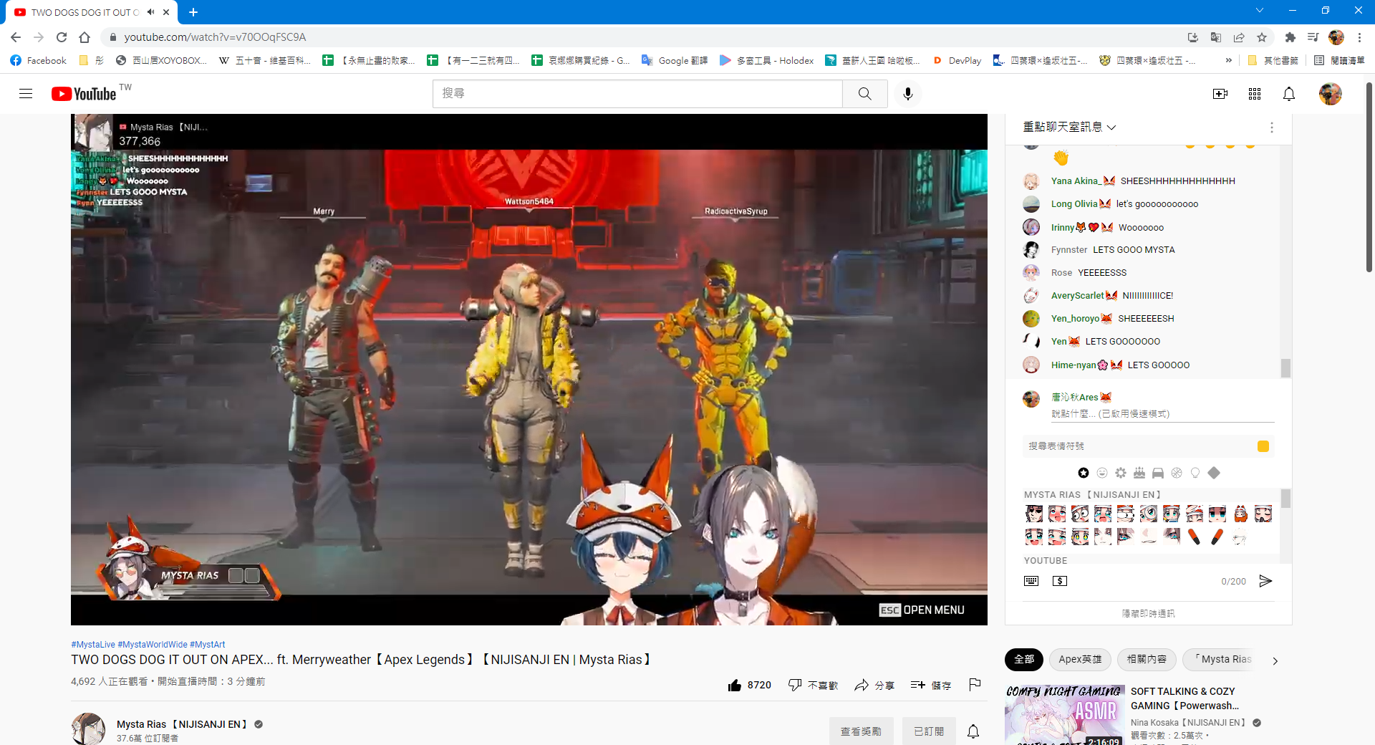Open the Mysta Rias channel name link
The width and height of the screenshot is (1375, 745).
181,724
